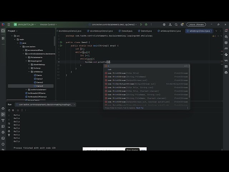Click Project tree vertical scrollbar
This screenshot has height=172, width=229.
click(x=54, y=41)
